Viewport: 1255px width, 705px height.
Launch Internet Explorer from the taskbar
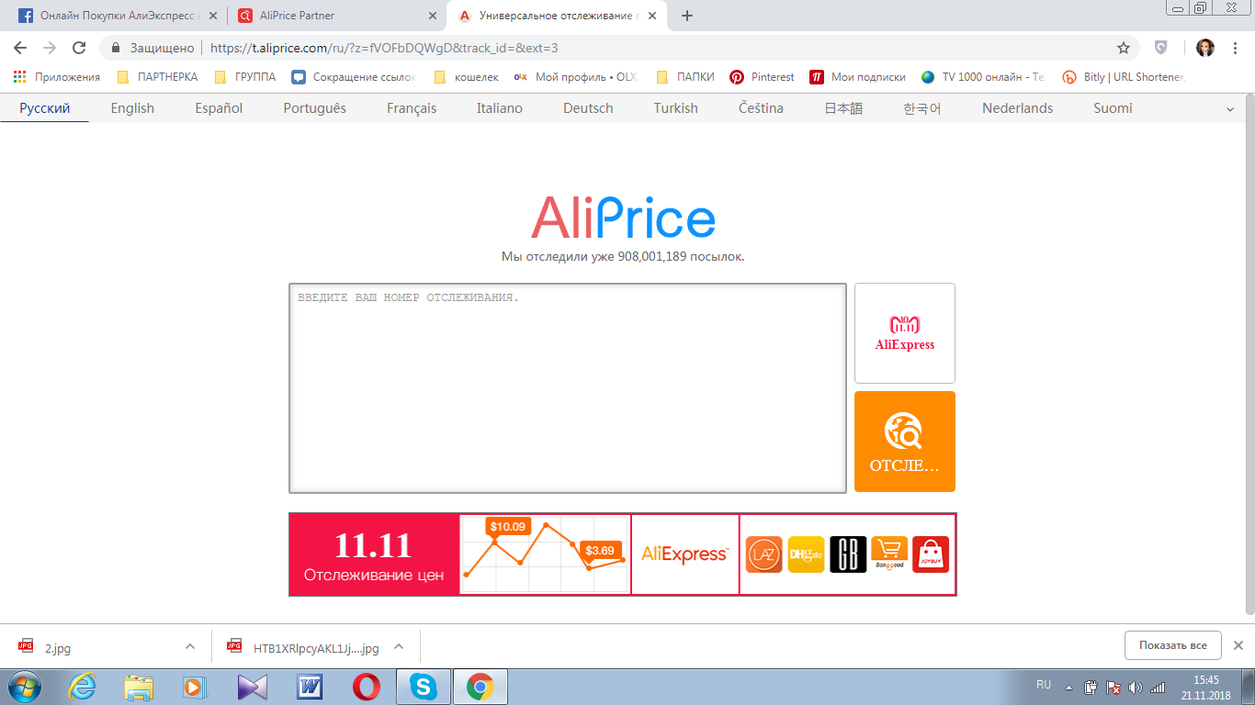(x=83, y=687)
